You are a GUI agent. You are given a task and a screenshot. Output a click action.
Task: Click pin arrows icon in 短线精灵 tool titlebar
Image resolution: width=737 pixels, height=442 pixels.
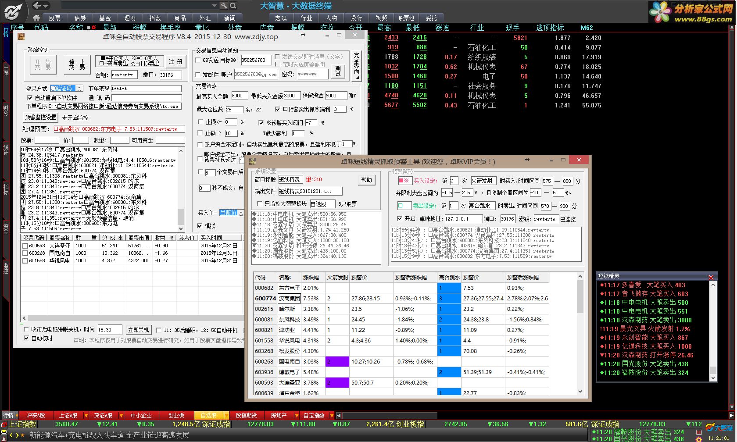tap(527, 160)
